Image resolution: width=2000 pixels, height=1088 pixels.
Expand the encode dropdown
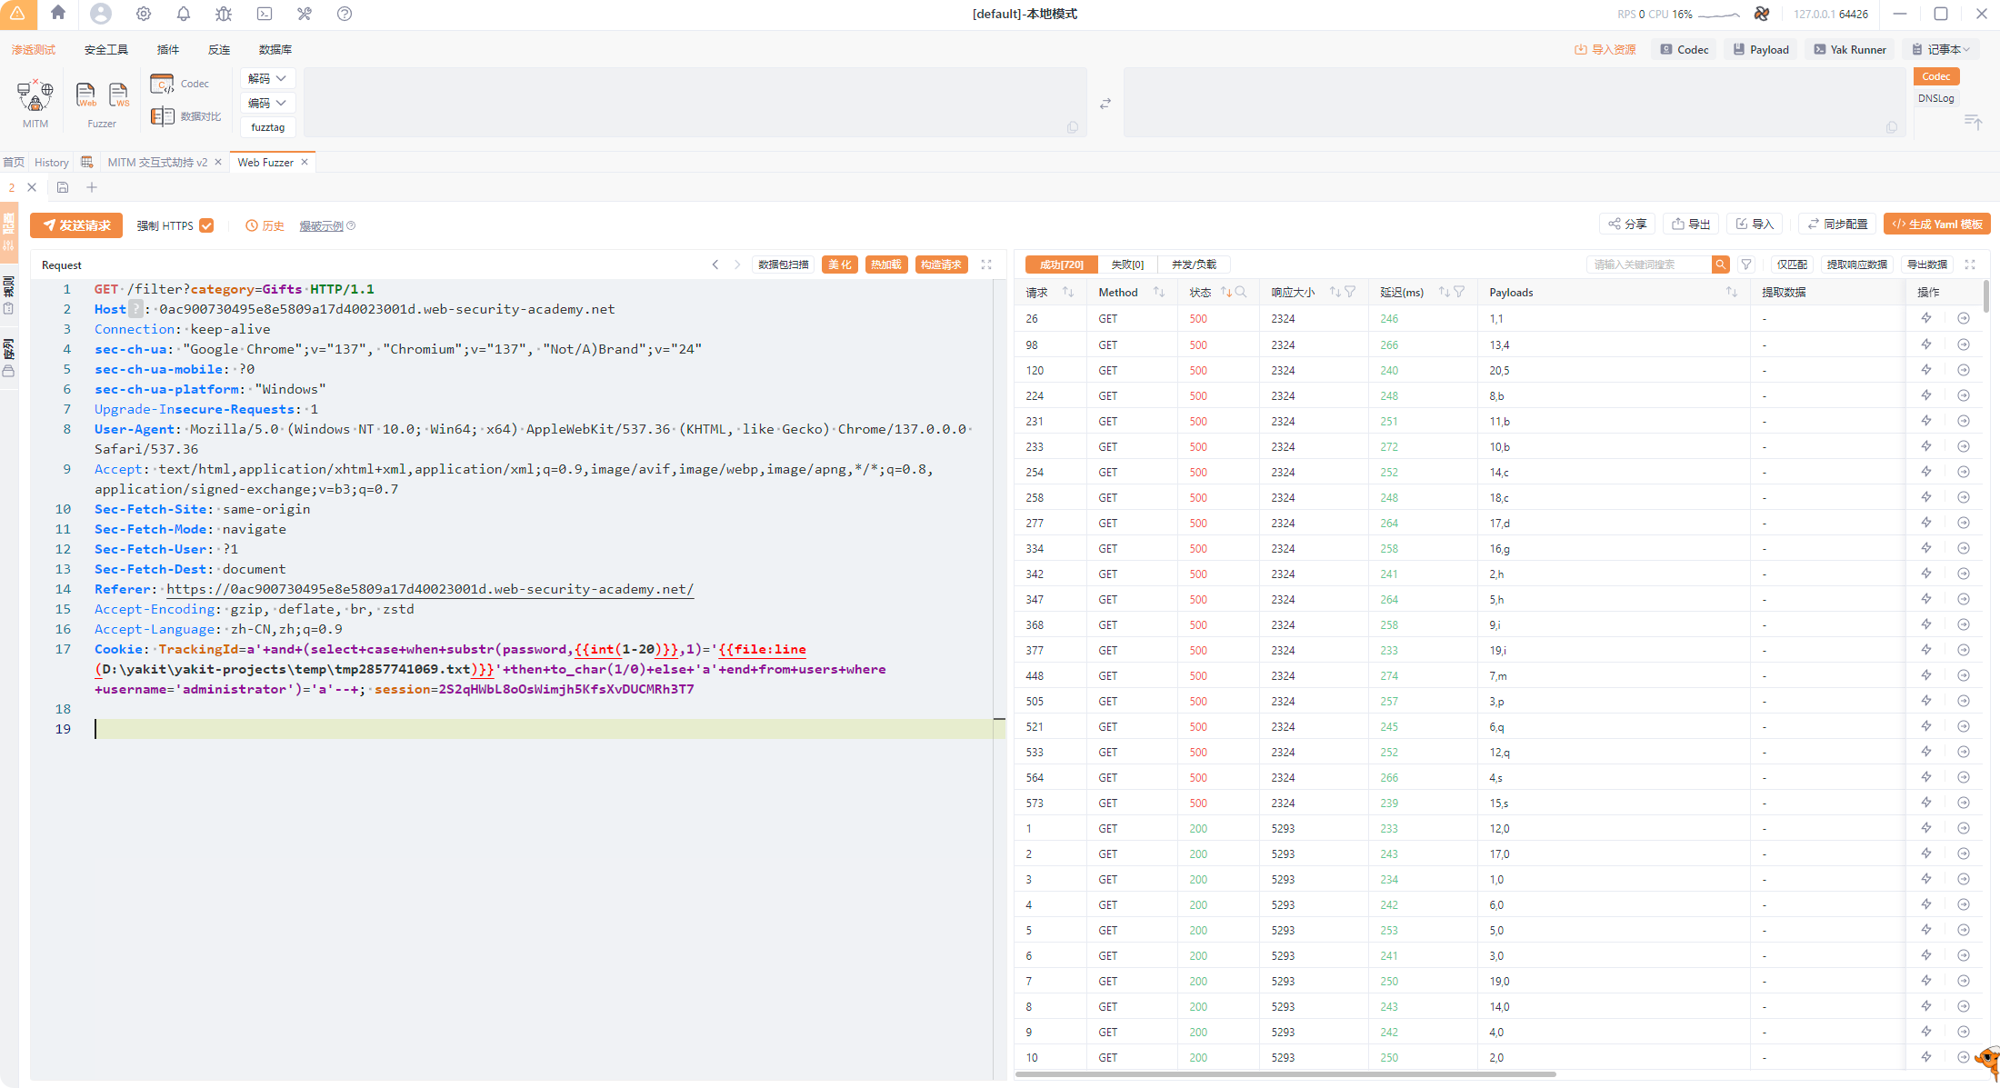tap(267, 103)
